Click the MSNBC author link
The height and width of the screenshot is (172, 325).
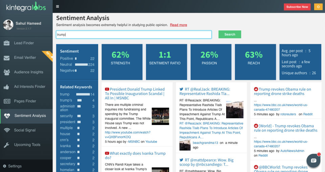pyautogui.click(x=134, y=142)
